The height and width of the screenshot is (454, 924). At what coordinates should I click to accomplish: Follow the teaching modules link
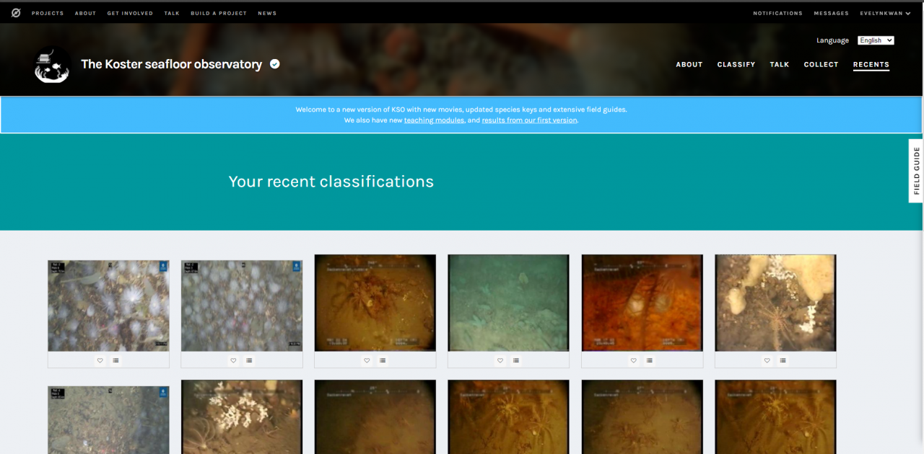tap(434, 120)
